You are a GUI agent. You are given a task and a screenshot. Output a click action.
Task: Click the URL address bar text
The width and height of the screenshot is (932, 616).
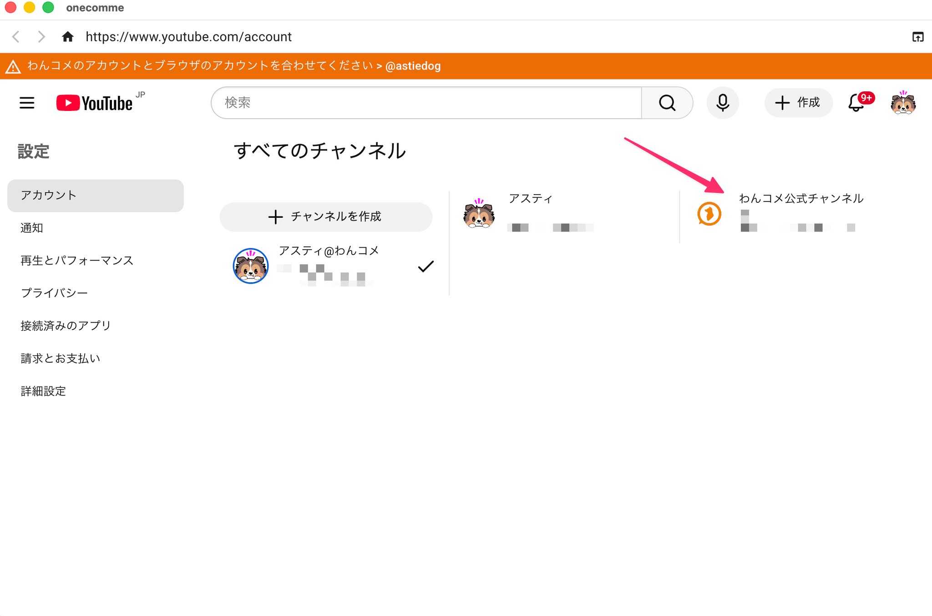(189, 37)
